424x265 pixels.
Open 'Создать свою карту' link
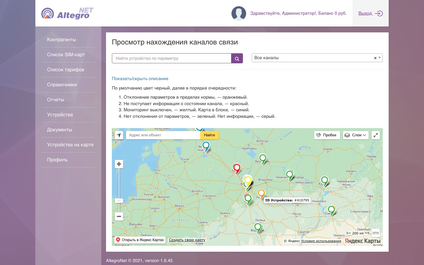click(x=187, y=240)
